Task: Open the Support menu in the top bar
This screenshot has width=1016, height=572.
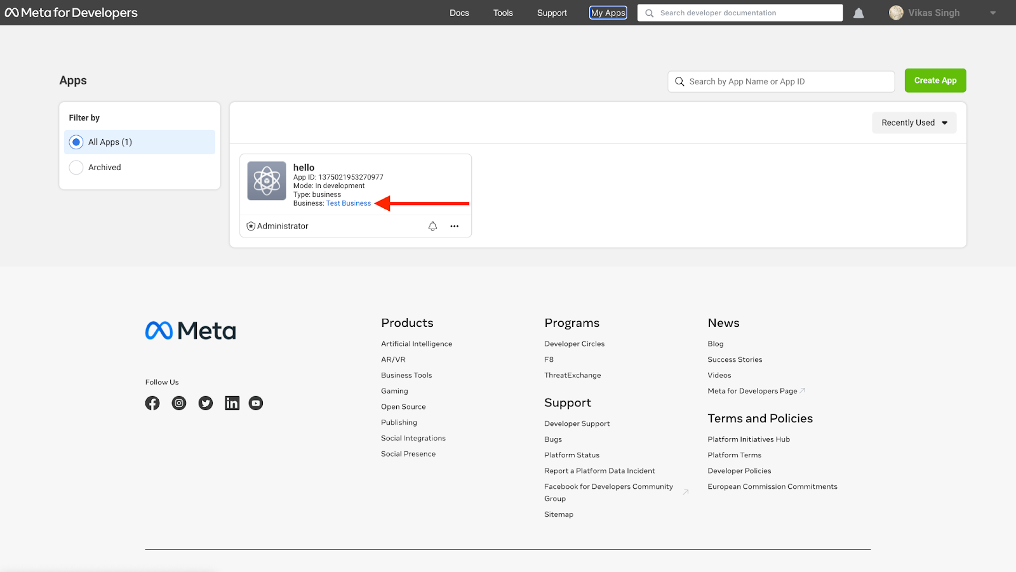Action: [552, 13]
